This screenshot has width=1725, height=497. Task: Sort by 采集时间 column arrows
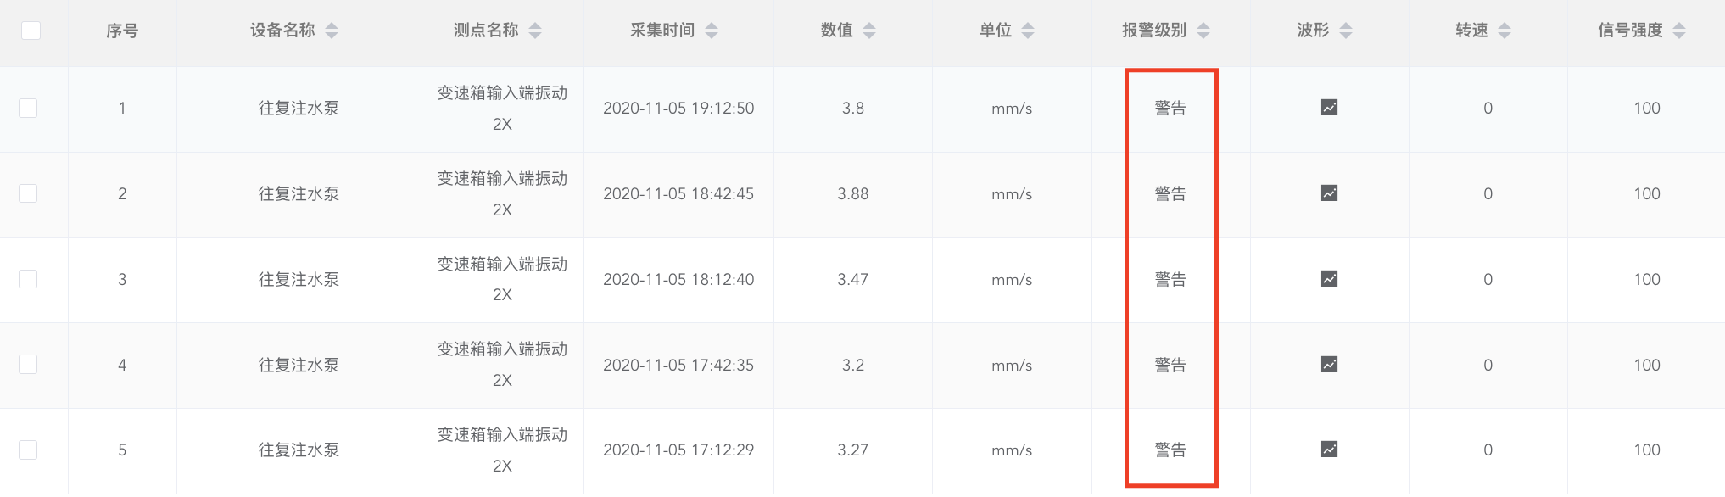pos(712,31)
